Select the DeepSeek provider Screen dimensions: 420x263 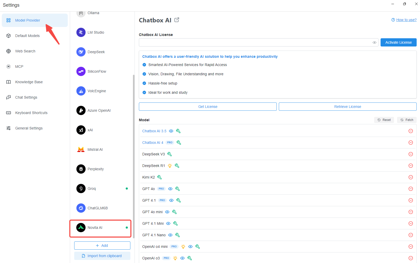pos(102,52)
